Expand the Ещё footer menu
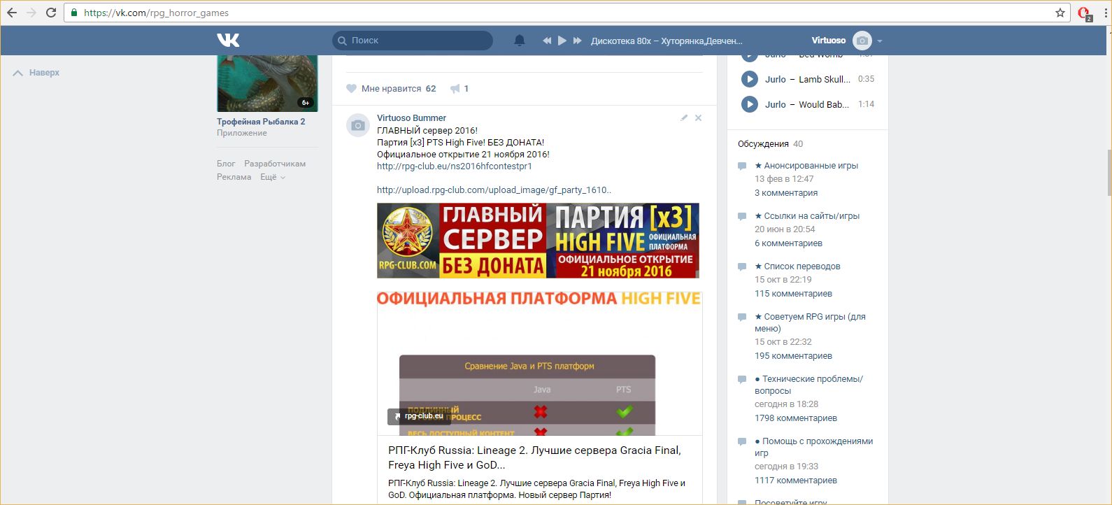The image size is (1112, 505). click(272, 177)
